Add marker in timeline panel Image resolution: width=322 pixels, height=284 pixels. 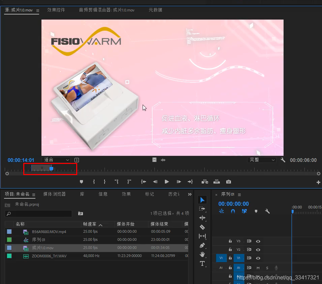click(x=256, y=211)
